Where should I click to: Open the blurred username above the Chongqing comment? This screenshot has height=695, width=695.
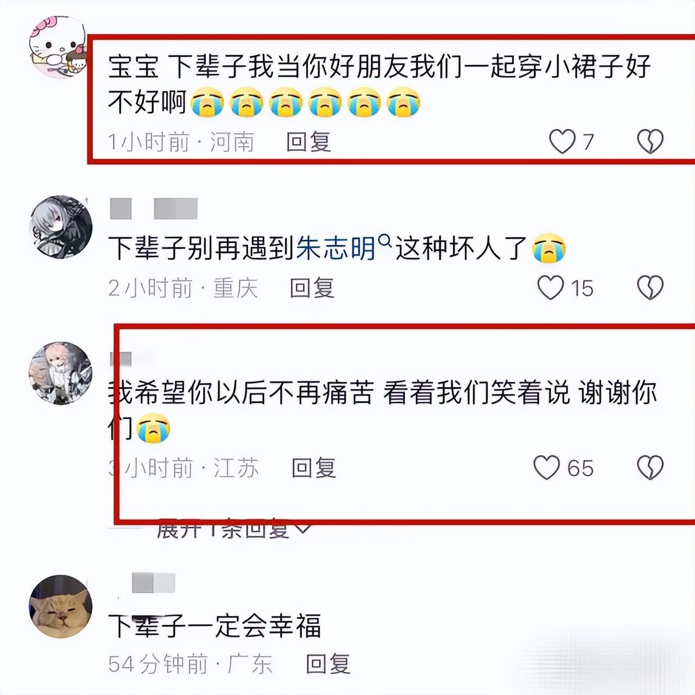[x=154, y=208]
